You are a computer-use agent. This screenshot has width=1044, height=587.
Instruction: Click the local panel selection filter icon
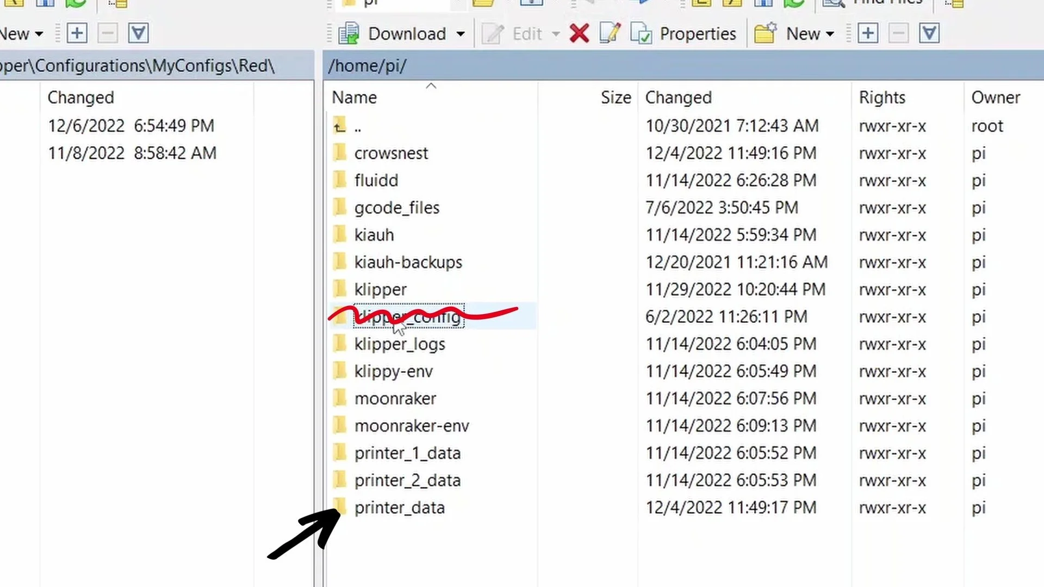pyautogui.click(x=138, y=34)
